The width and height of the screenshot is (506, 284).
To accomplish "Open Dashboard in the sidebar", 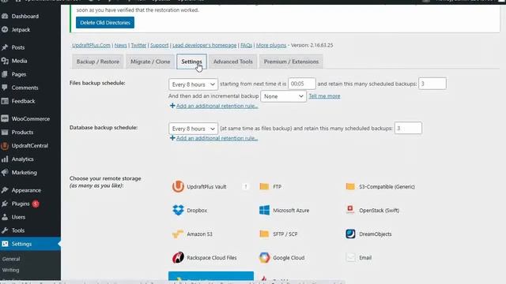I will (x=25, y=16).
